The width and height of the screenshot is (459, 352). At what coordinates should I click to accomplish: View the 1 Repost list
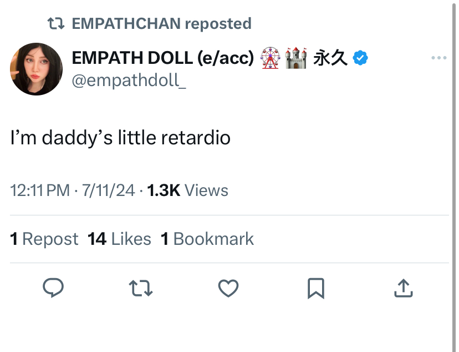point(44,239)
